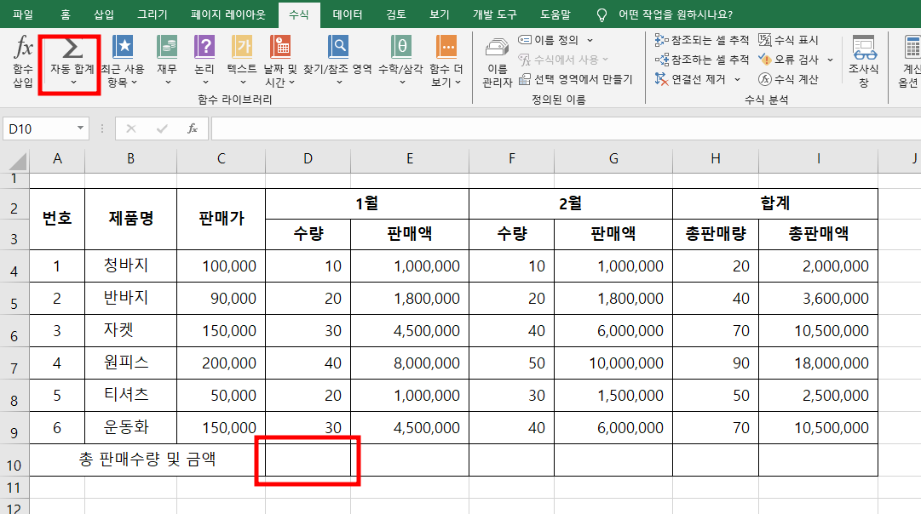Click the Select All corner triangle

(x=18, y=162)
